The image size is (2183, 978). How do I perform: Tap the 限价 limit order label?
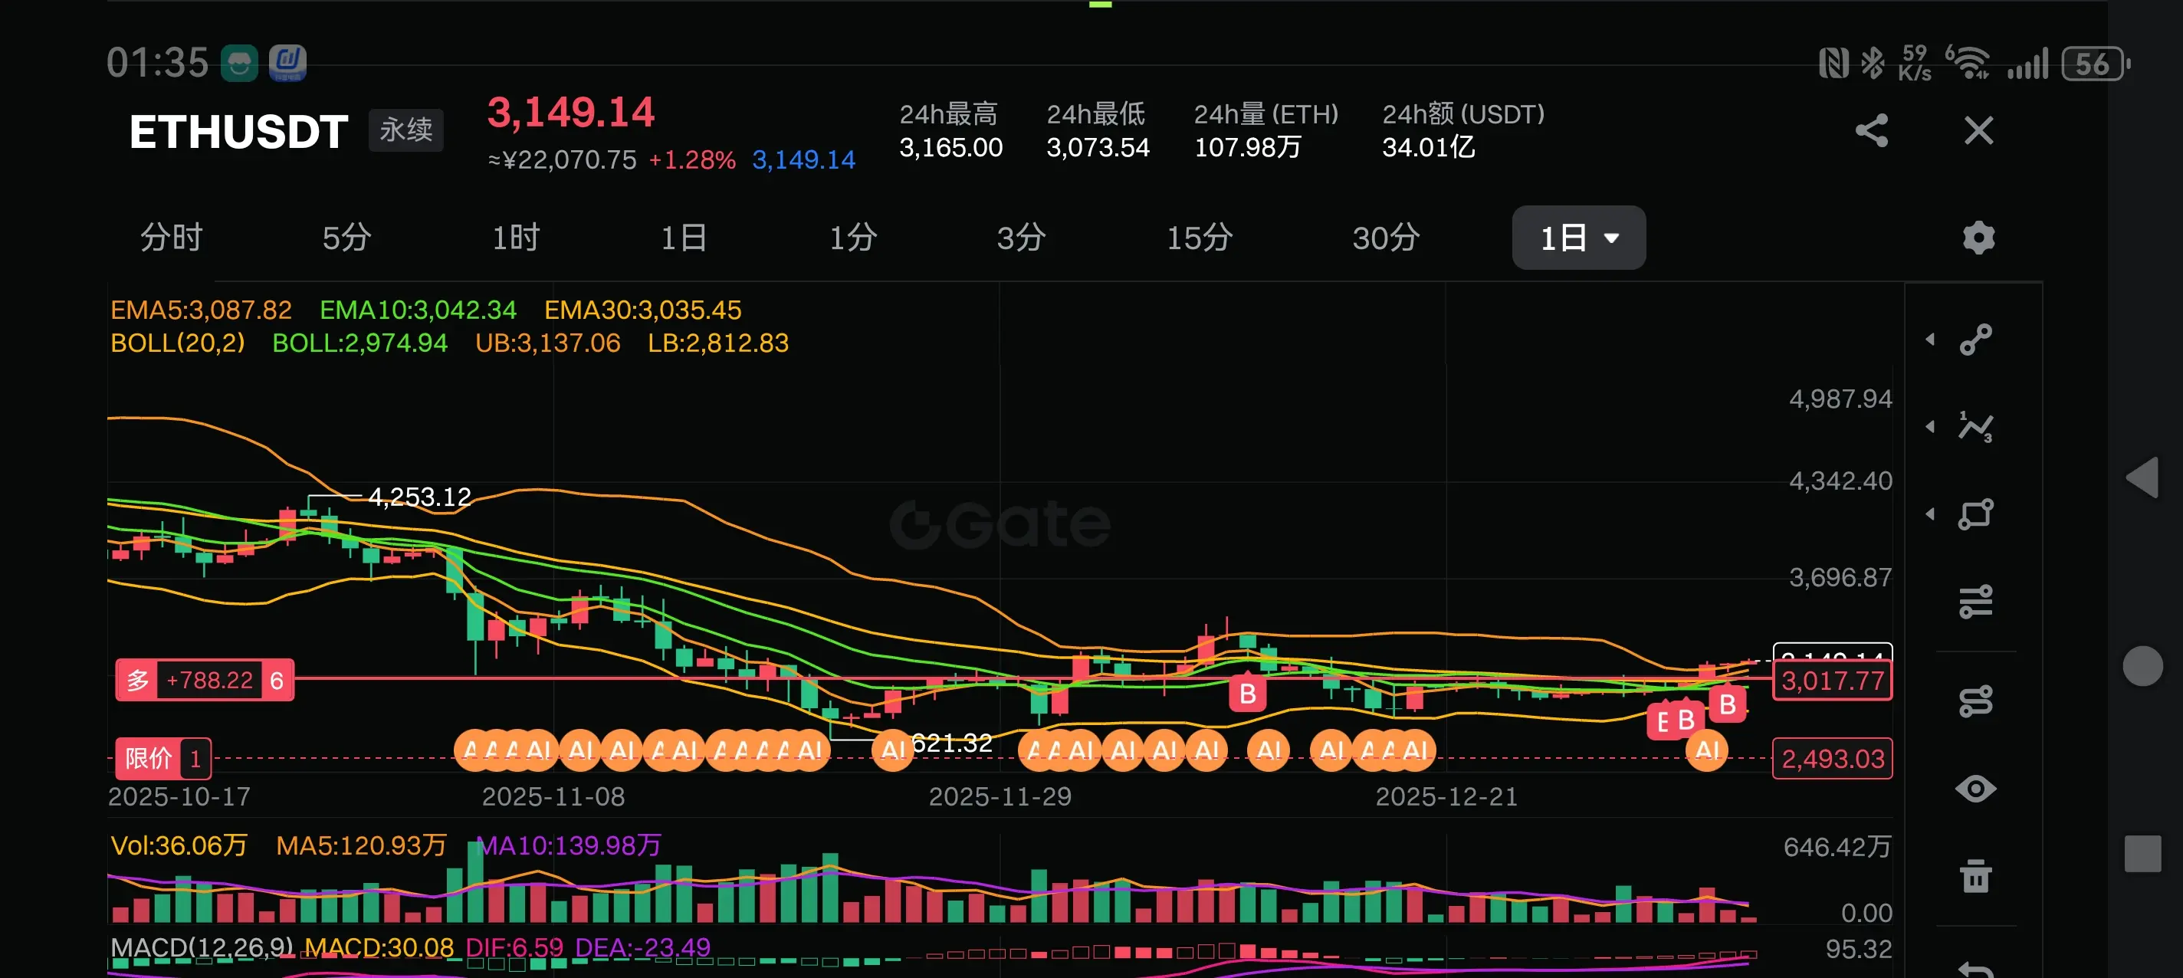click(x=149, y=758)
